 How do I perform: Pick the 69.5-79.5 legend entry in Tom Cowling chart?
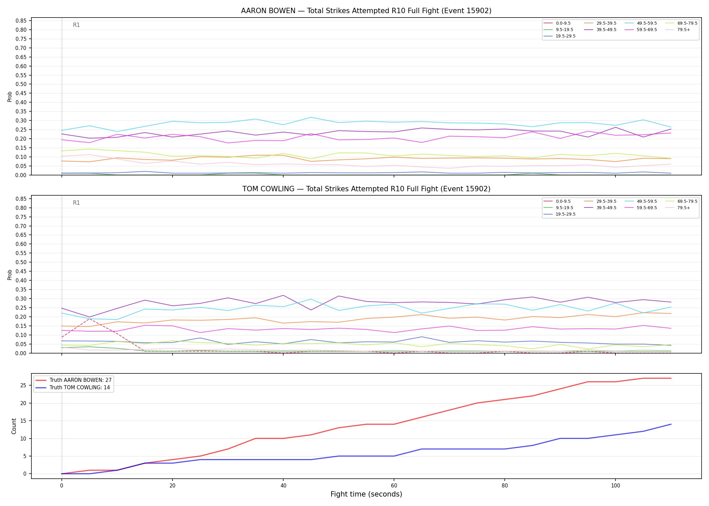pos(681,201)
